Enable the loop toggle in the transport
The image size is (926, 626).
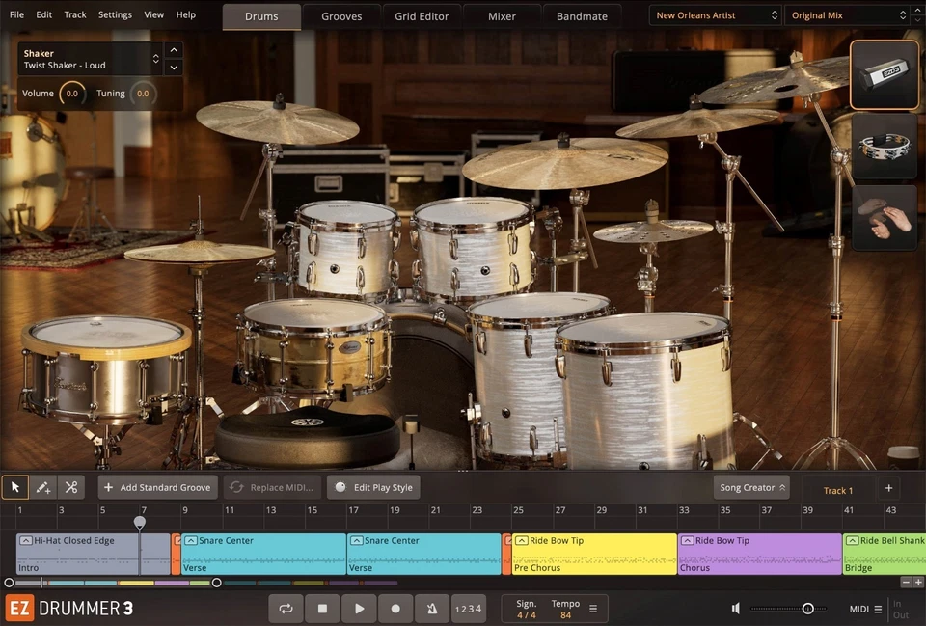tap(286, 609)
